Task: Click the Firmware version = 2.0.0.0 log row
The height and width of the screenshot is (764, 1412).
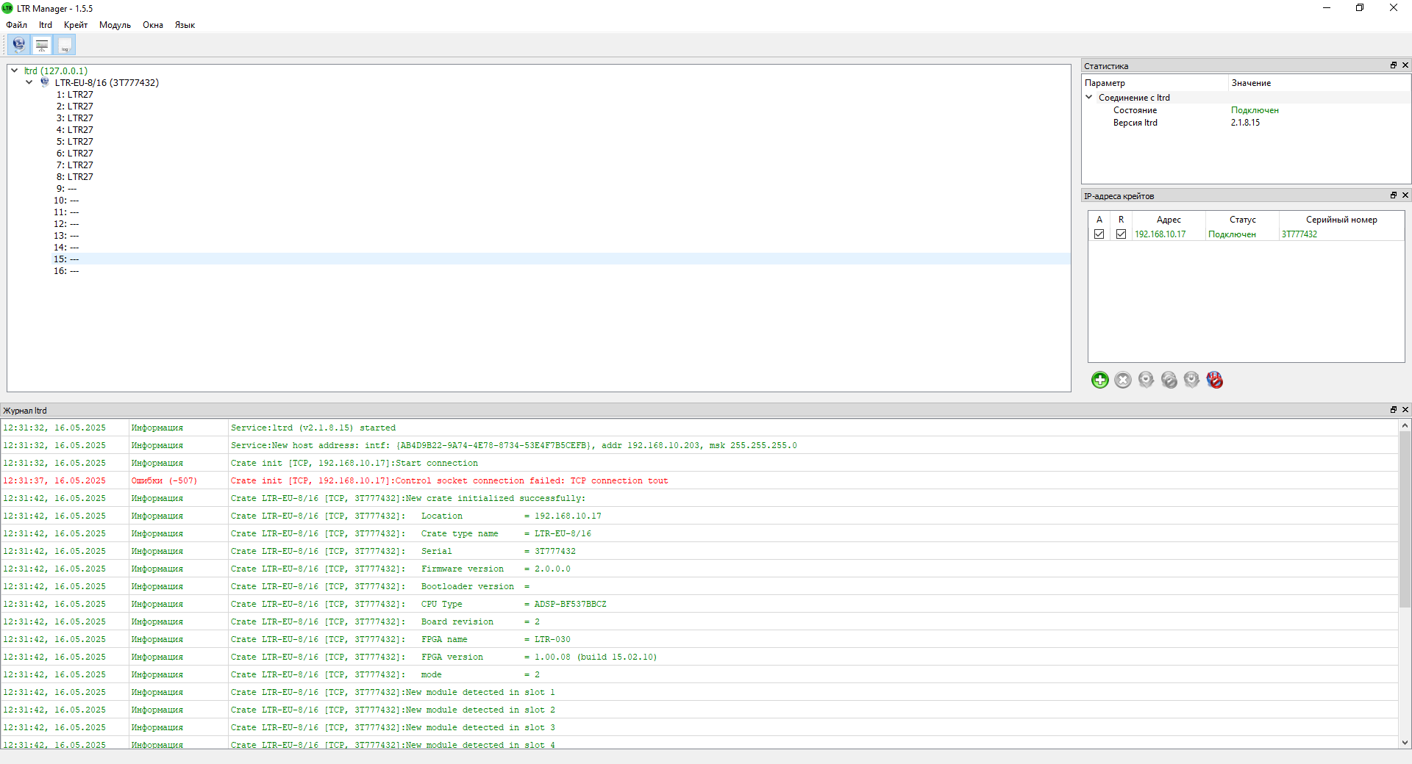Action: 699,569
